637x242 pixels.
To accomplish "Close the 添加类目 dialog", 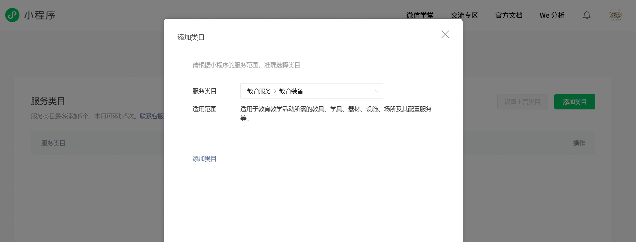I will (445, 34).
